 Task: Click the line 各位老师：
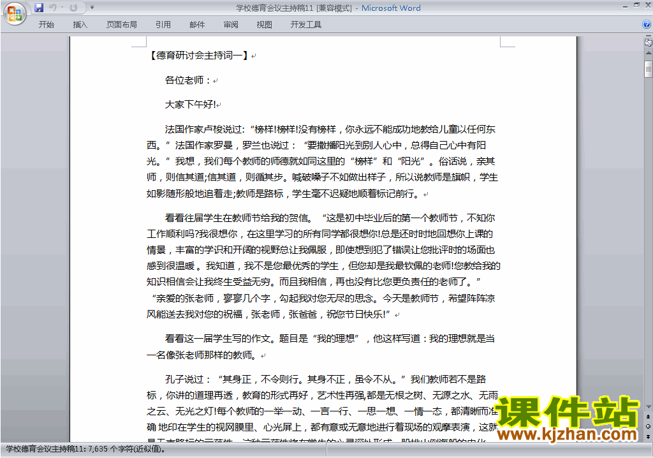[189, 80]
